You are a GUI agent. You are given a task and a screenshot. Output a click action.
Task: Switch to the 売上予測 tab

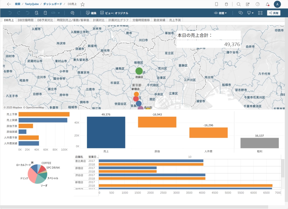click(x=175, y=20)
